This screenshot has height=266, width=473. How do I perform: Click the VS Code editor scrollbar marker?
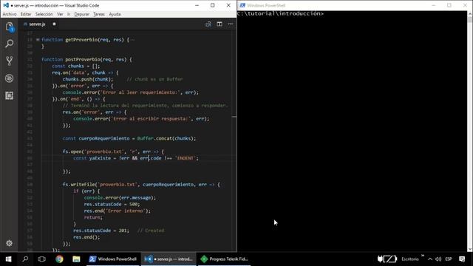coord(234,117)
